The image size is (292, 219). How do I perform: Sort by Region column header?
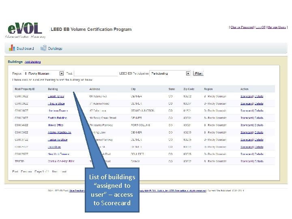[x=208, y=89]
